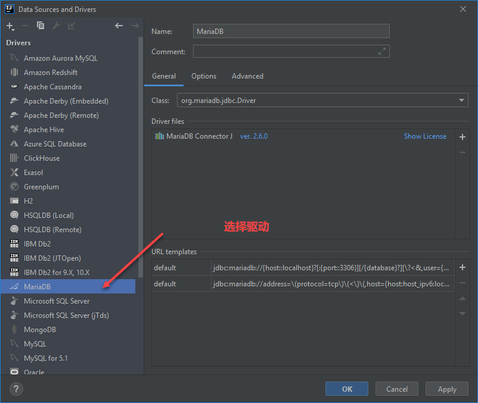Select Exasol driver
Viewport: 478px width, 403px height.
coord(68,173)
